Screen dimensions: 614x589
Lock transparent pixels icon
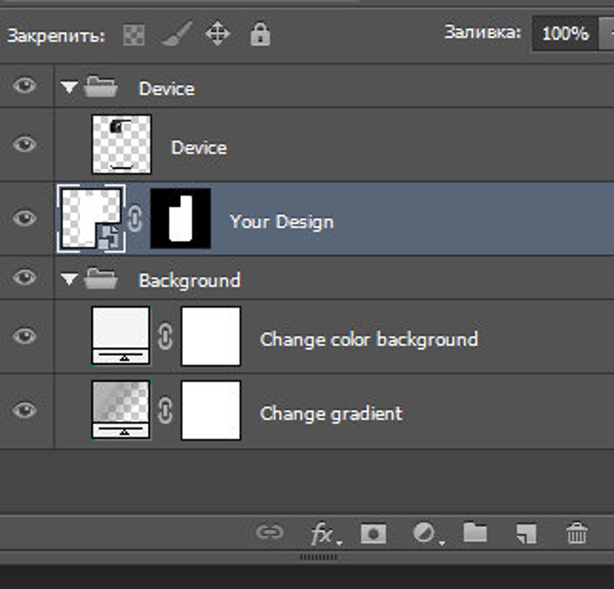tap(134, 35)
